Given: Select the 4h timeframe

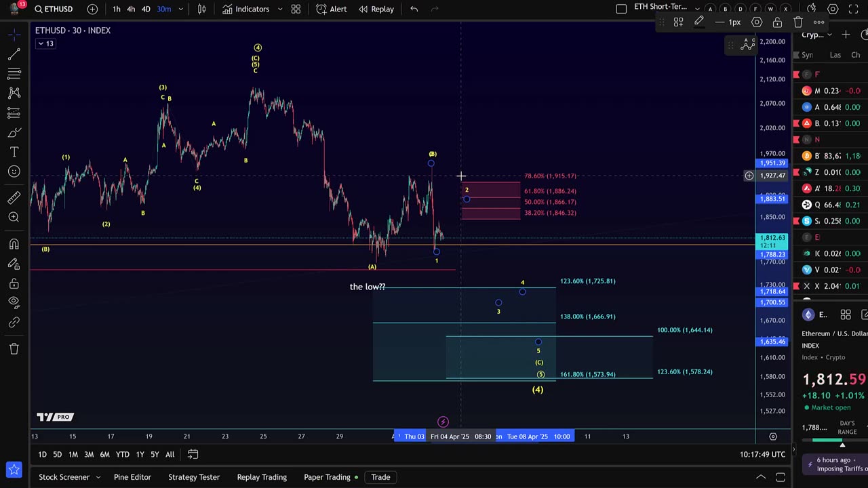Looking at the screenshot, I should 131,9.
